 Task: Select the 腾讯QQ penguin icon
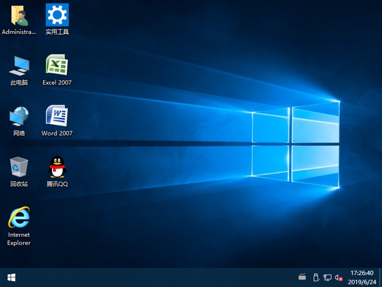57,167
